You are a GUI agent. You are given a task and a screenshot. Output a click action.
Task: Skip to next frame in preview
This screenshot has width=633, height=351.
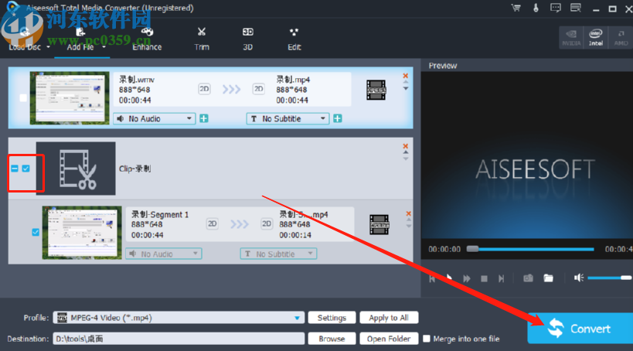(501, 278)
